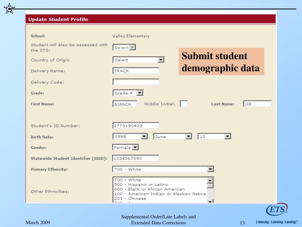Select '700 - White' in Other Ethnicities list
Image resolution: width=302 pixels, height=227 pixels.
pyautogui.click(x=127, y=180)
